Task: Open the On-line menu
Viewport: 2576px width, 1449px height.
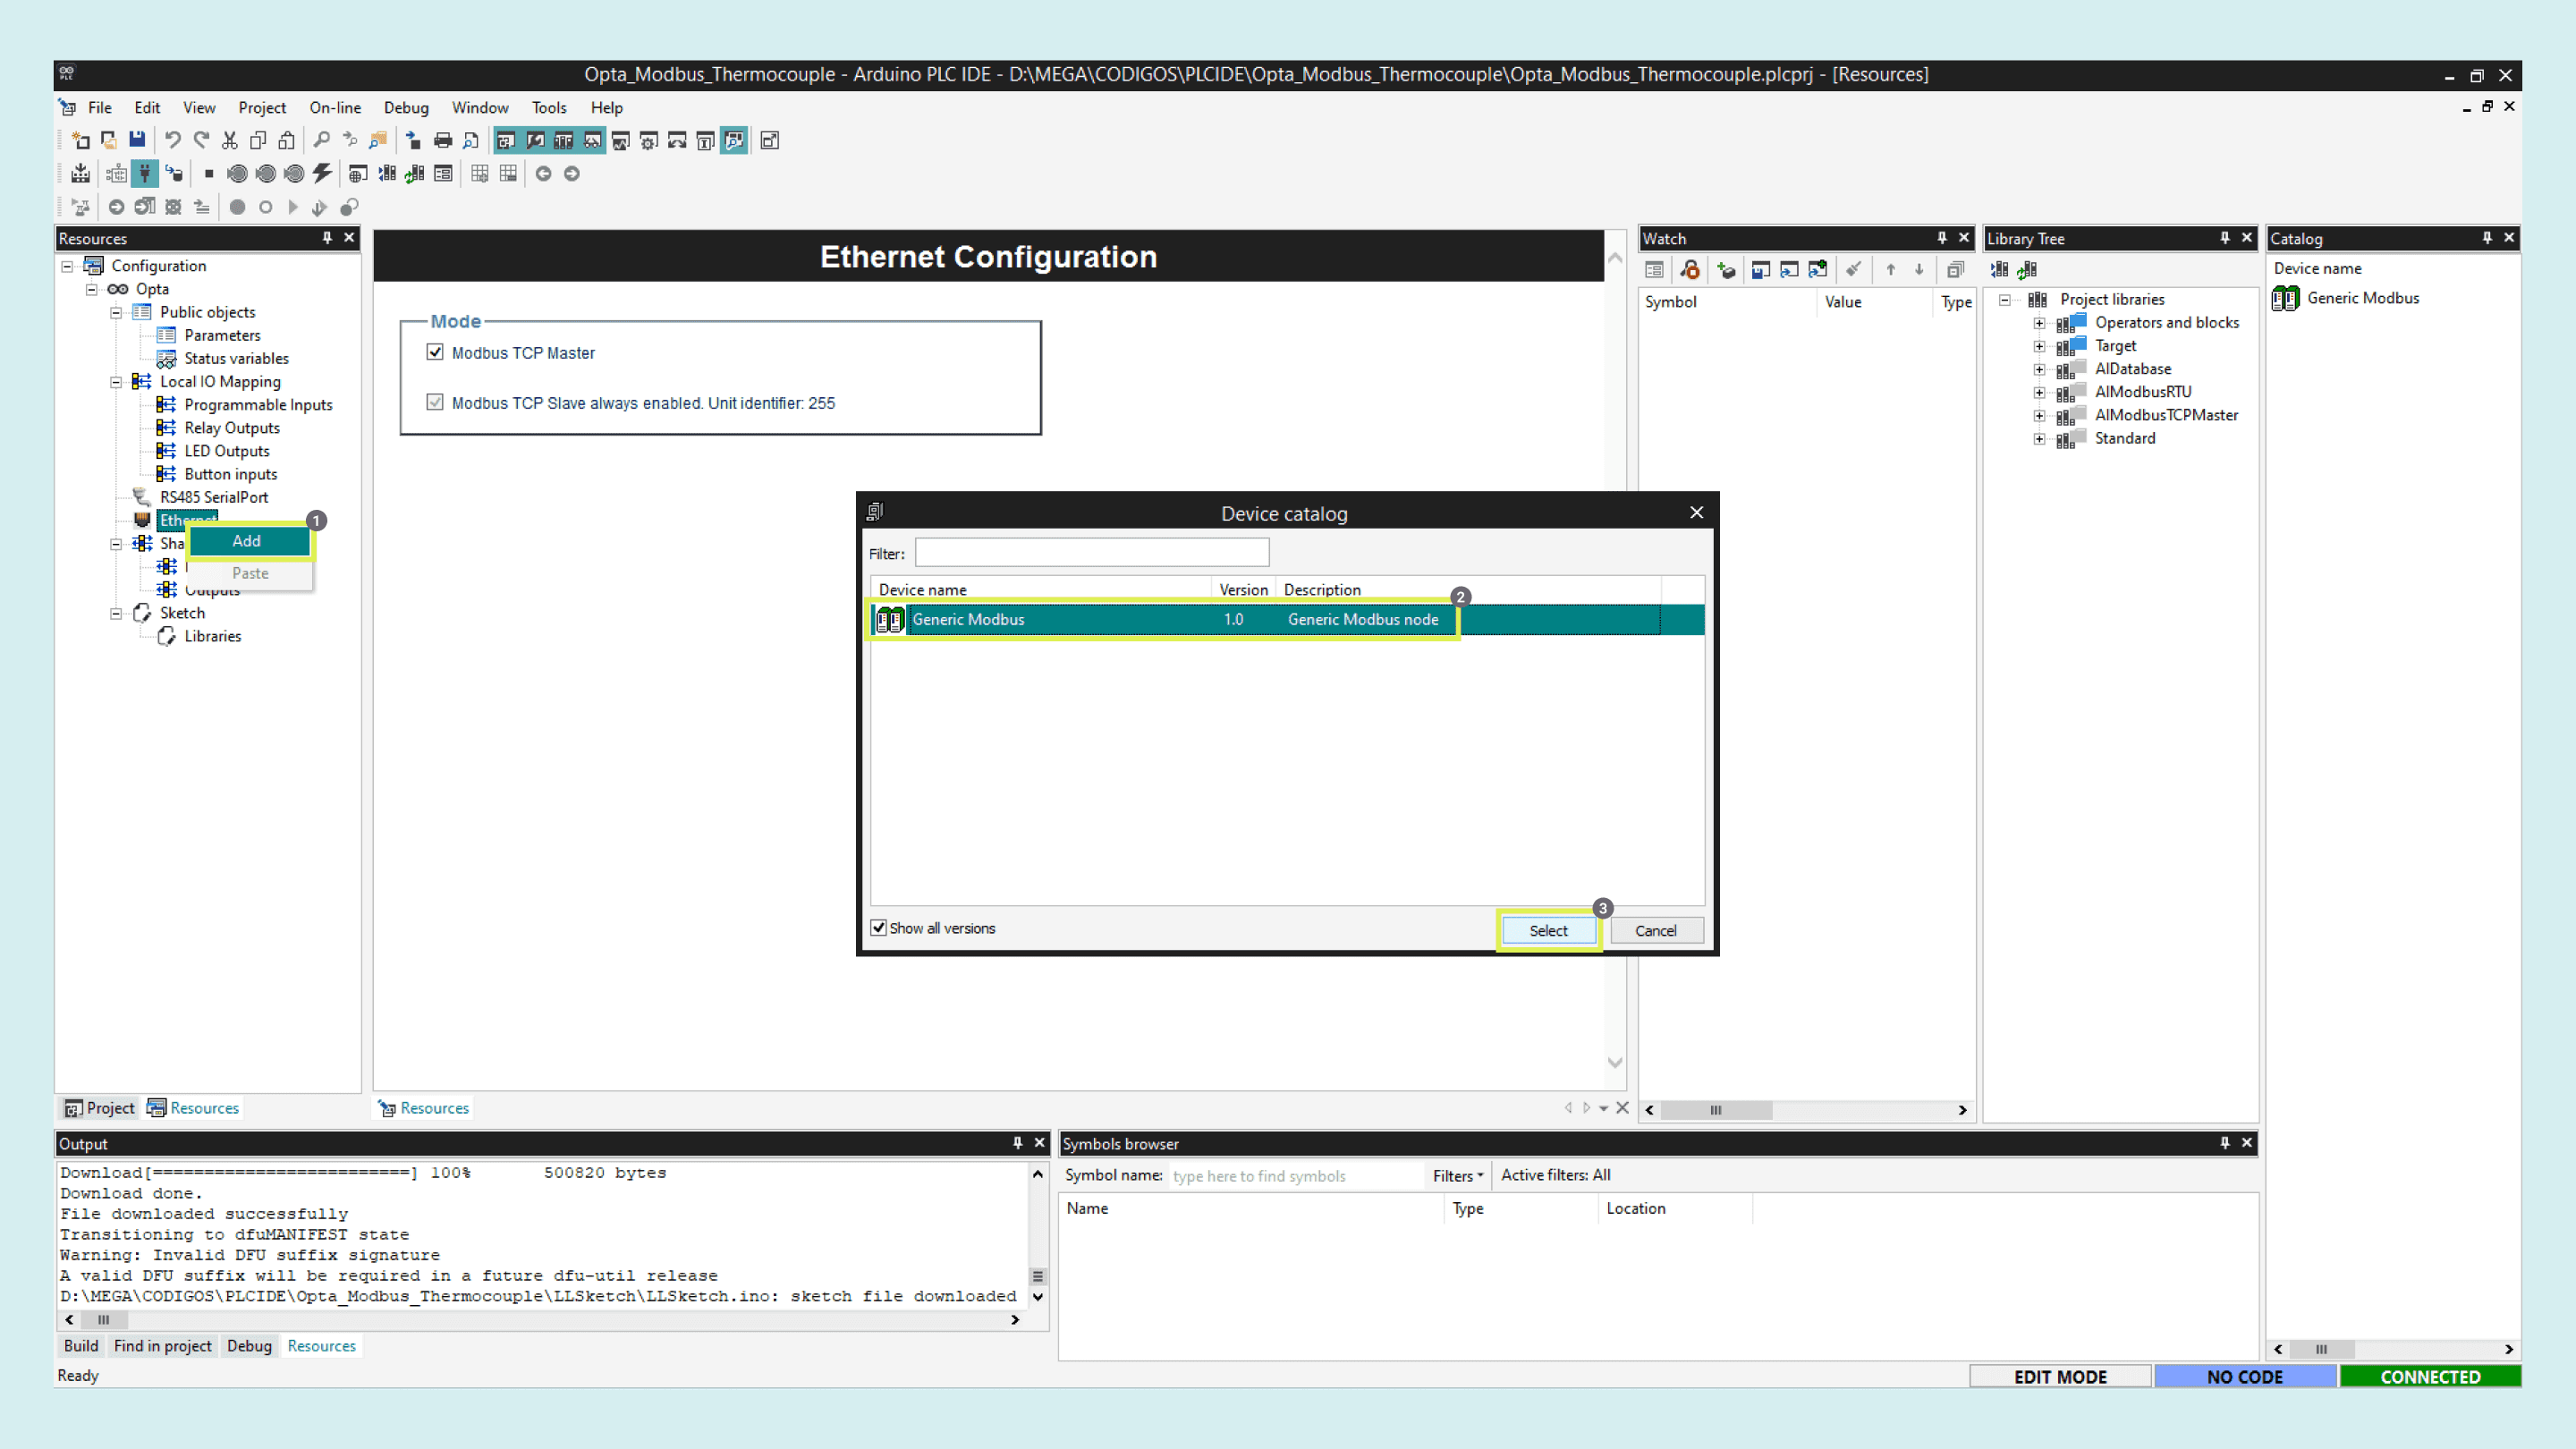Action: [335, 108]
